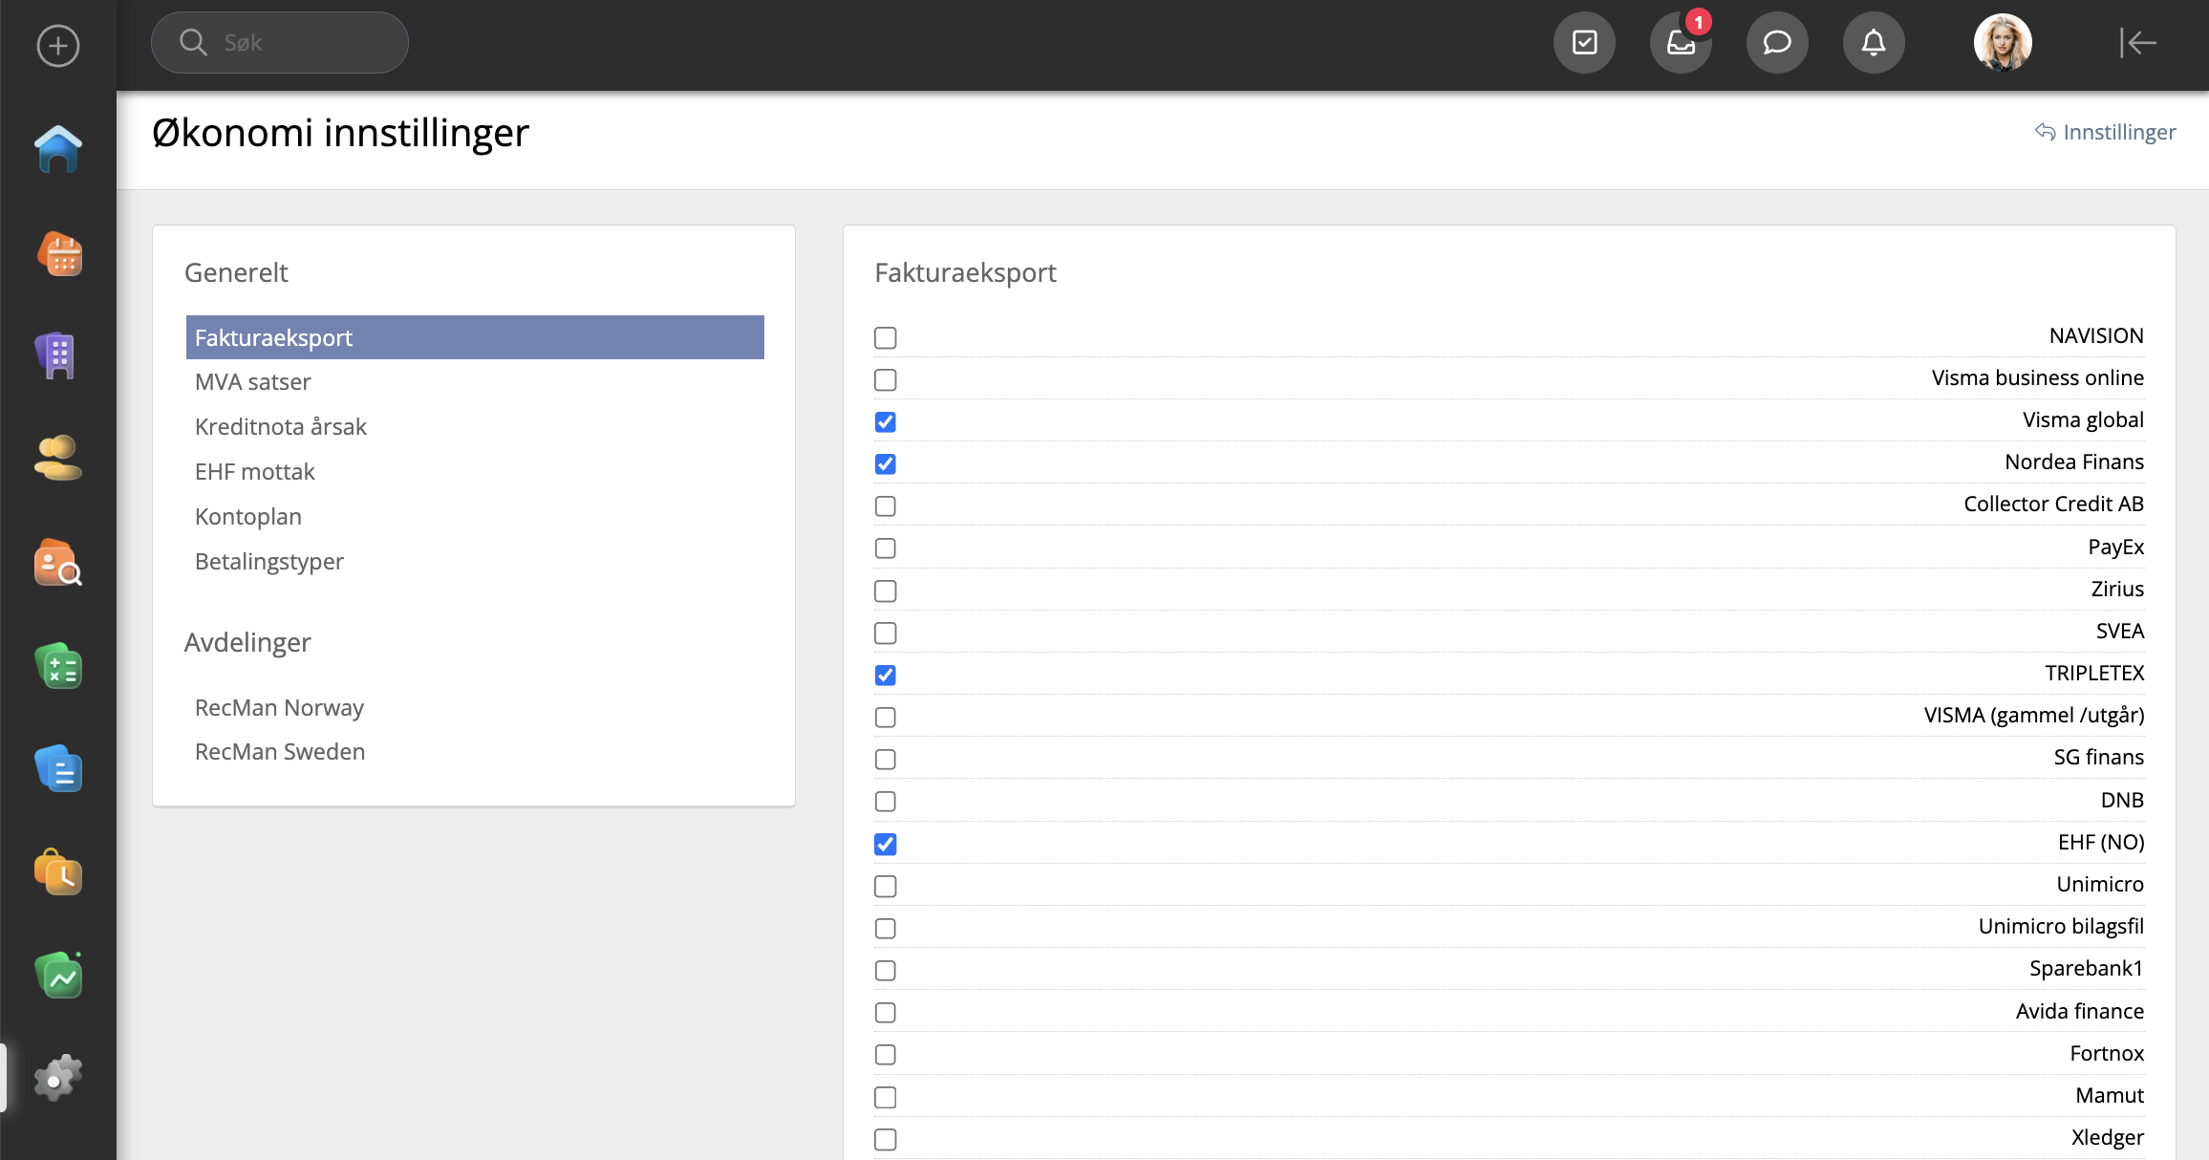Open the orange calendar sidebar icon

tap(59, 254)
